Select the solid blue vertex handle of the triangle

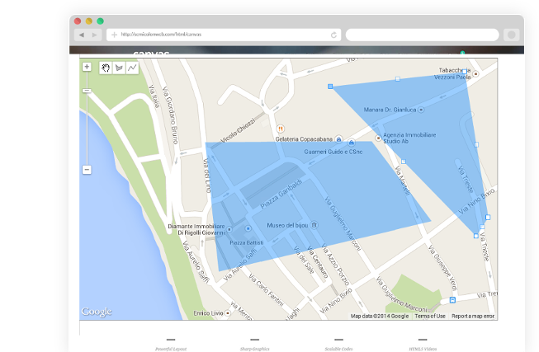330,87
